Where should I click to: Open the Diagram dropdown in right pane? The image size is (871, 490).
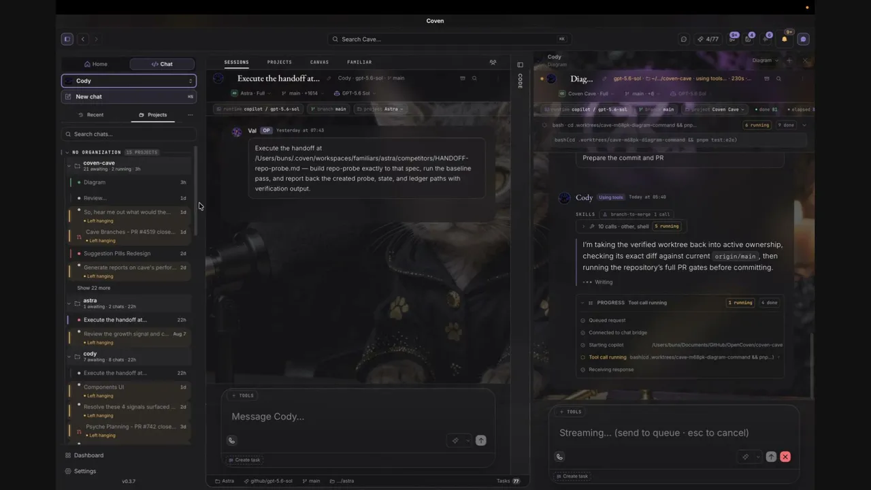pyautogui.click(x=766, y=61)
